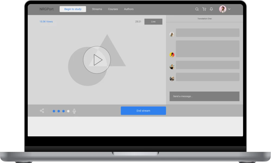Open the shopping cart icon

(x=204, y=9)
